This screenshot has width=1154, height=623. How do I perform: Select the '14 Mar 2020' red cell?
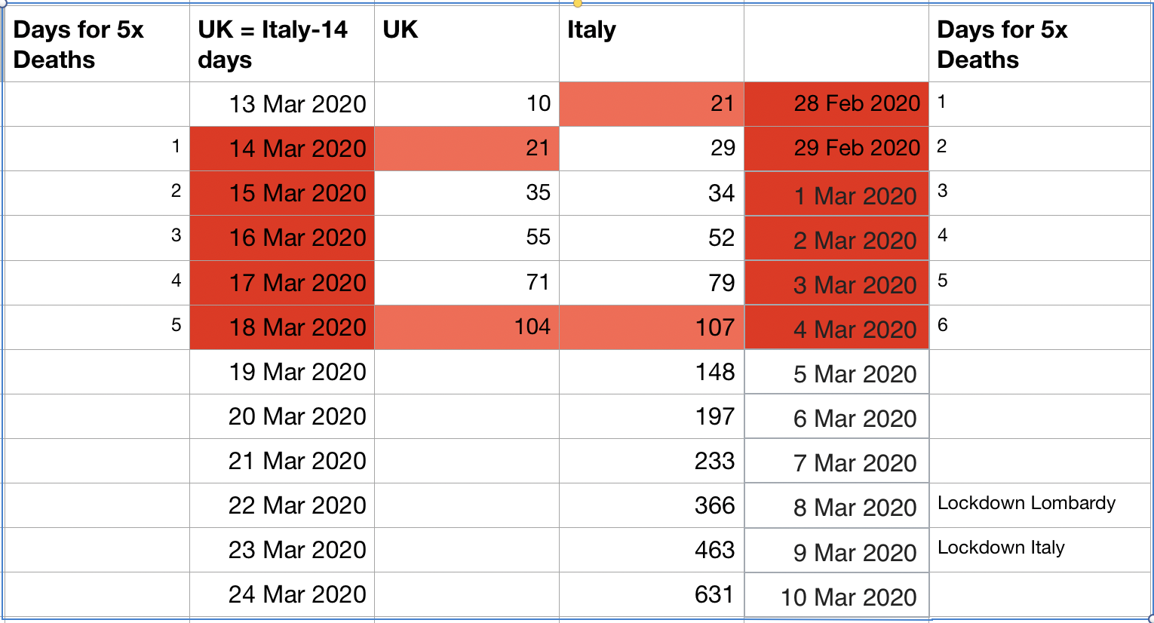[282, 149]
